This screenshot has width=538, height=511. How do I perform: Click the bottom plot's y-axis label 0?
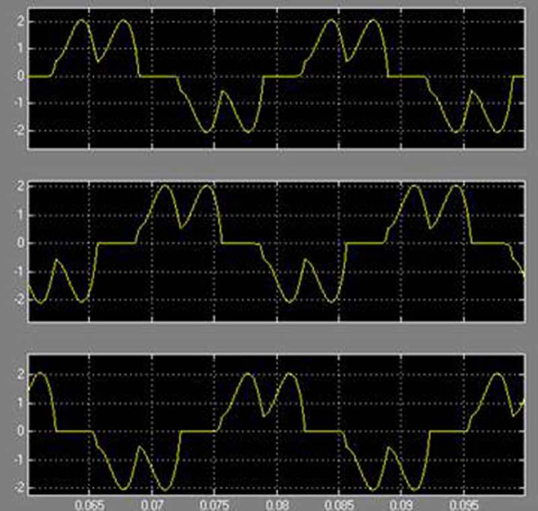(21, 431)
